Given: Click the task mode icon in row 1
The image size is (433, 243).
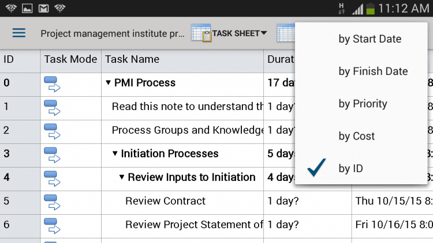Looking at the screenshot, I should (52, 107).
